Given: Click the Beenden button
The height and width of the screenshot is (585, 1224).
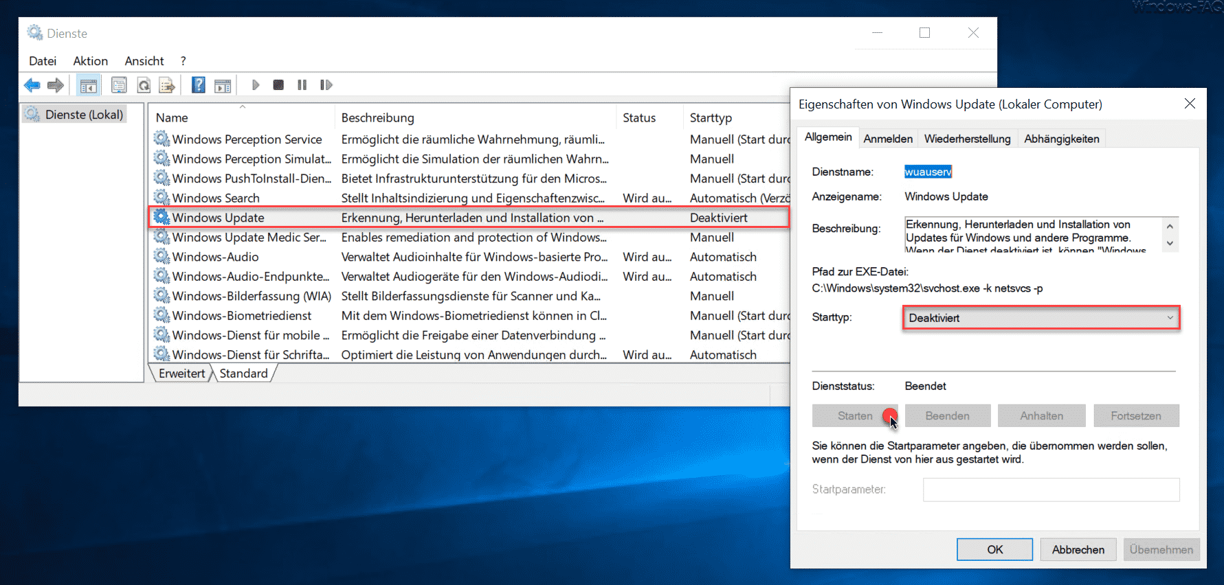Looking at the screenshot, I should click(x=948, y=416).
